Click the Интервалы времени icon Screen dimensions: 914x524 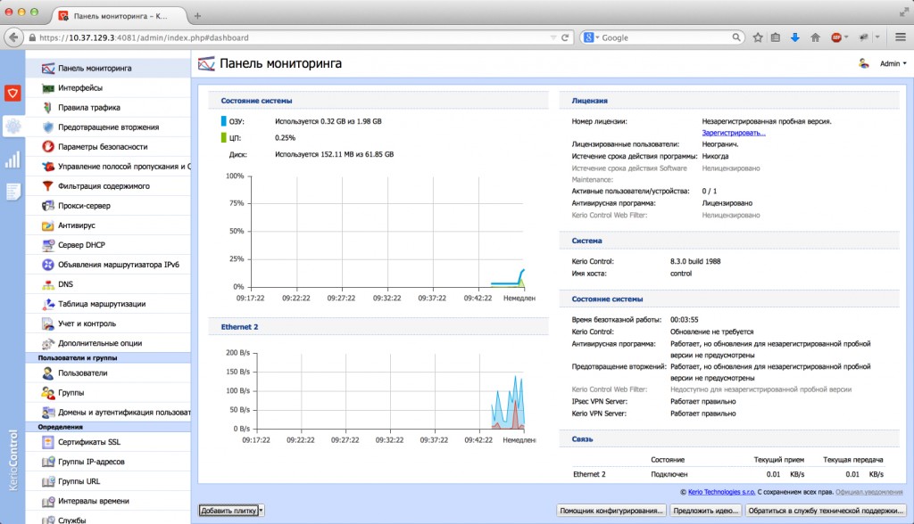(48, 502)
